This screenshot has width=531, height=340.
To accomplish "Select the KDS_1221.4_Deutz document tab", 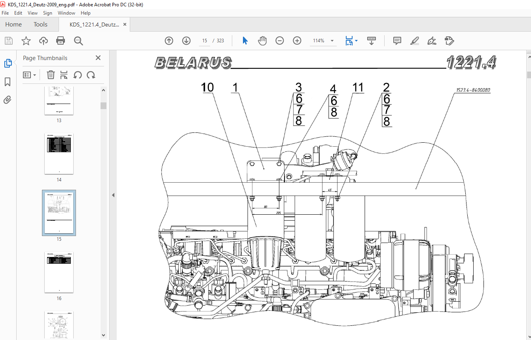I will pyautogui.click(x=94, y=25).
